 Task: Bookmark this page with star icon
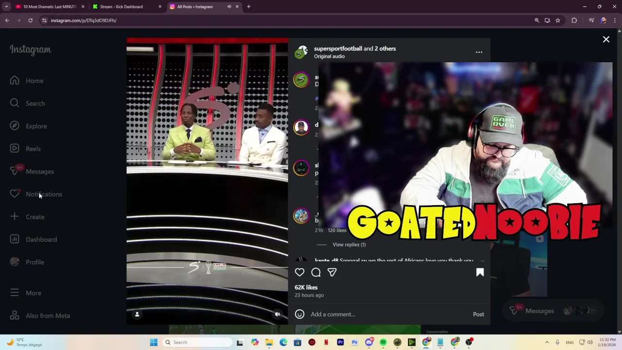pyautogui.click(x=558, y=20)
